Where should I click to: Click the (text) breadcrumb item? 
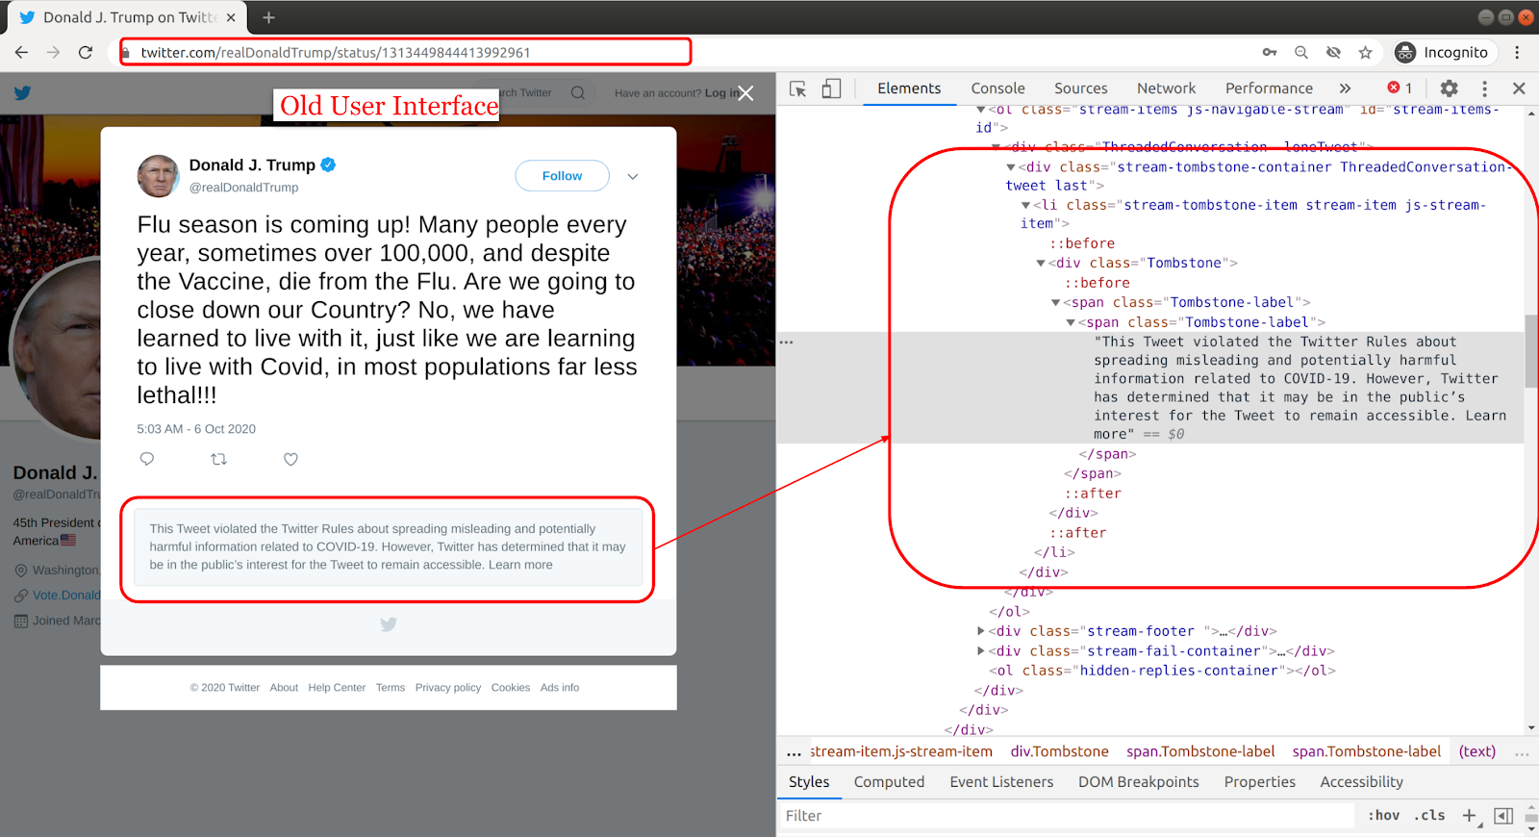(x=1477, y=752)
